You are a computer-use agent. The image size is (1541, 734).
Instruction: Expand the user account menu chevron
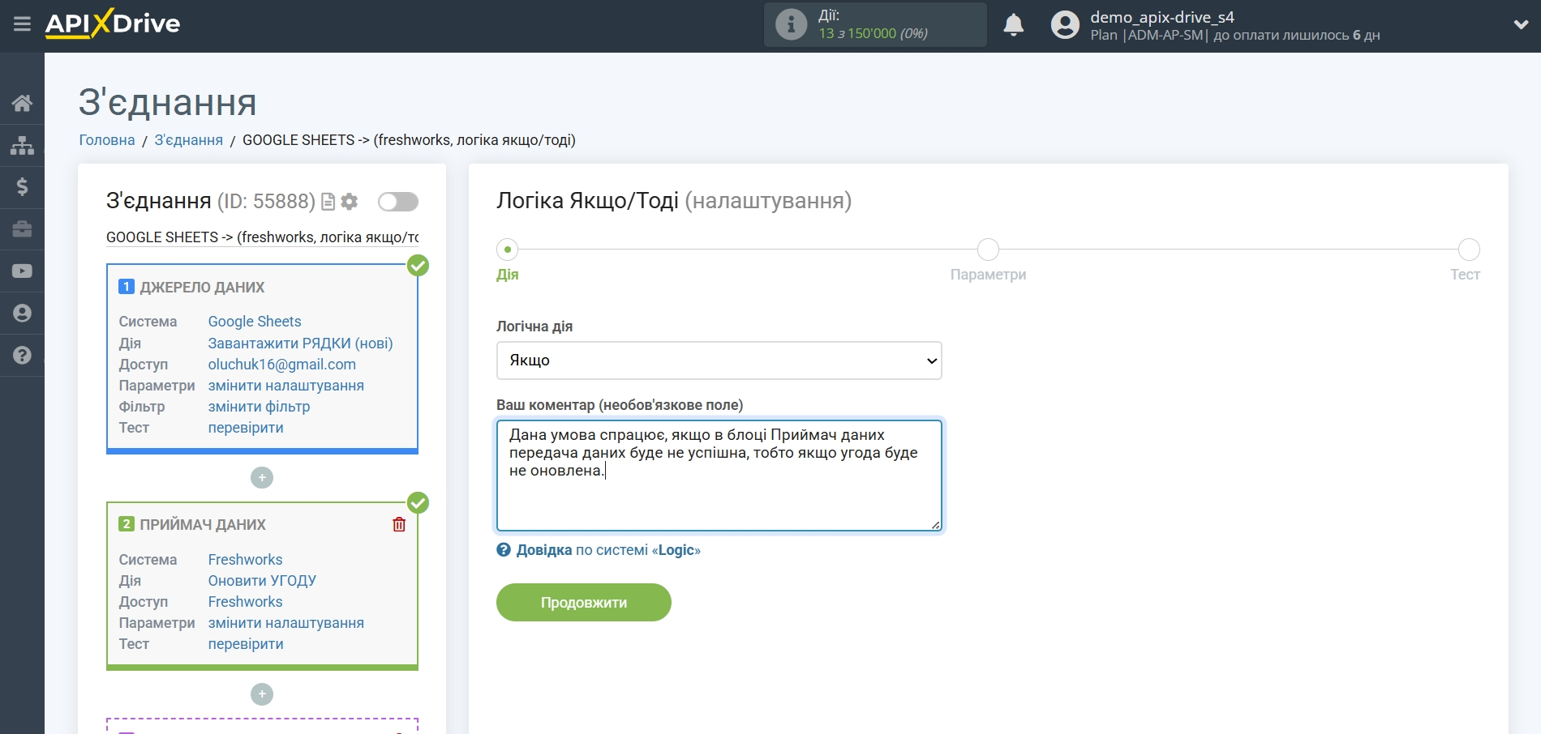[x=1521, y=25]
